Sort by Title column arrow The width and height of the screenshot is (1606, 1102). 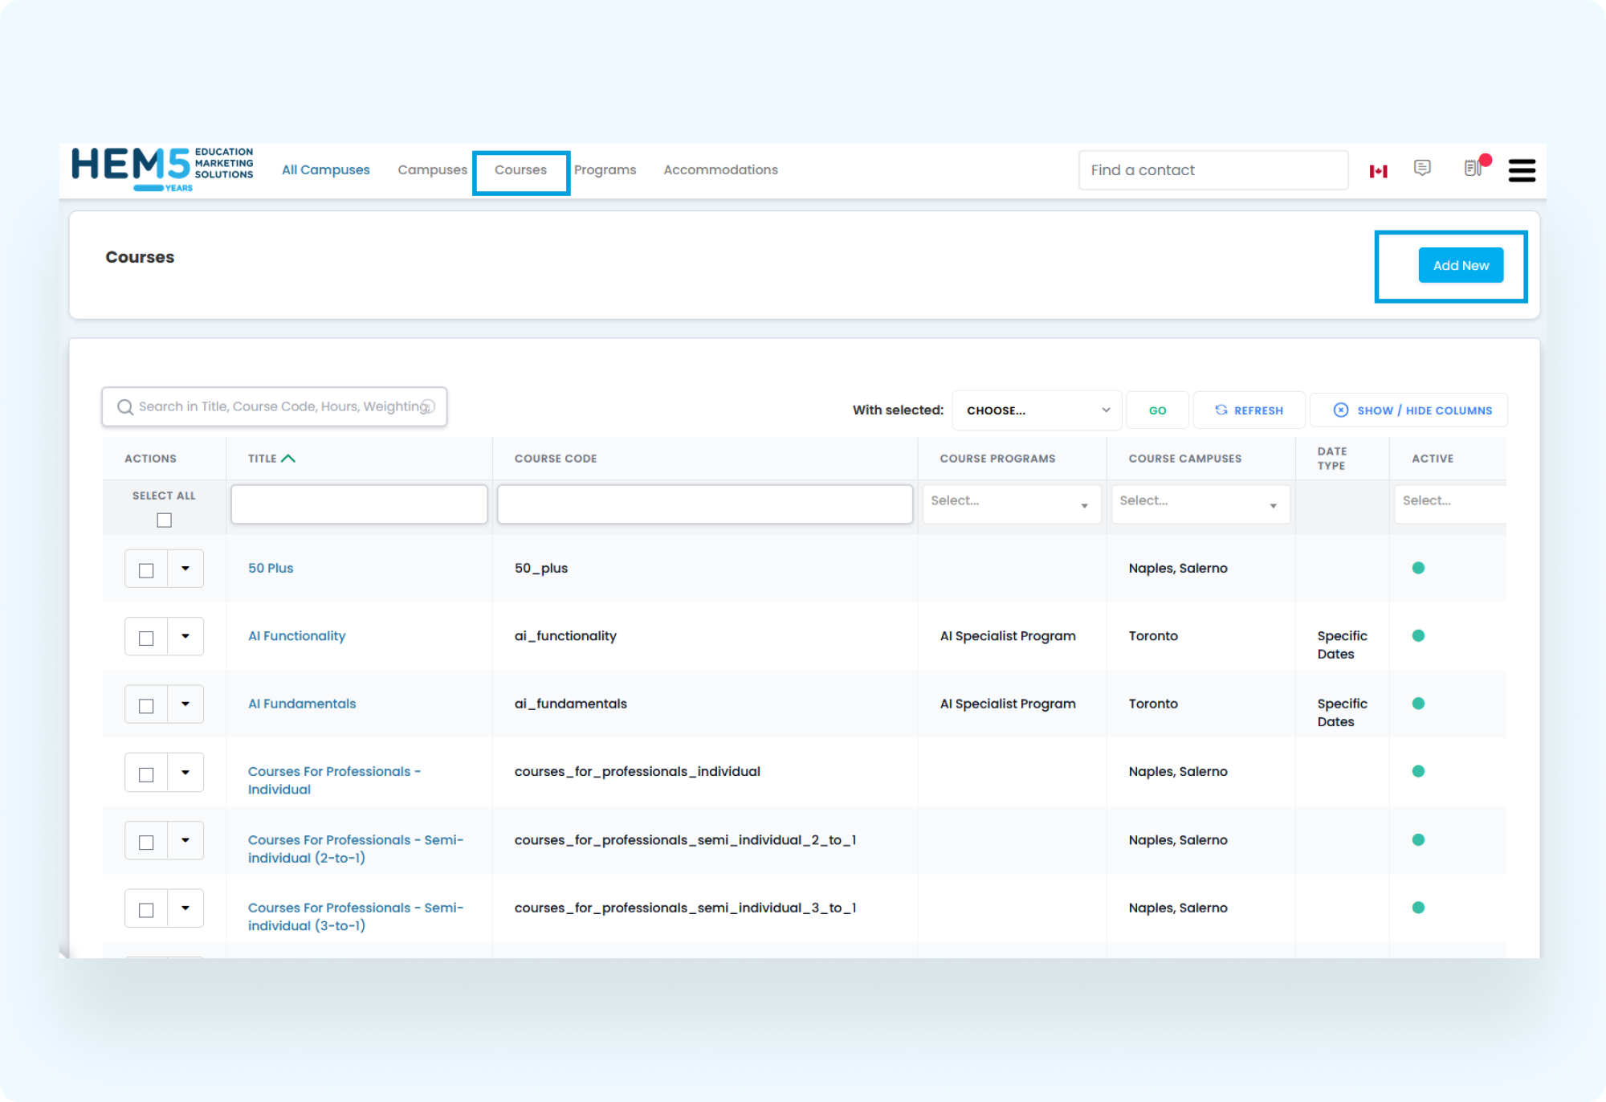point(288,459)
